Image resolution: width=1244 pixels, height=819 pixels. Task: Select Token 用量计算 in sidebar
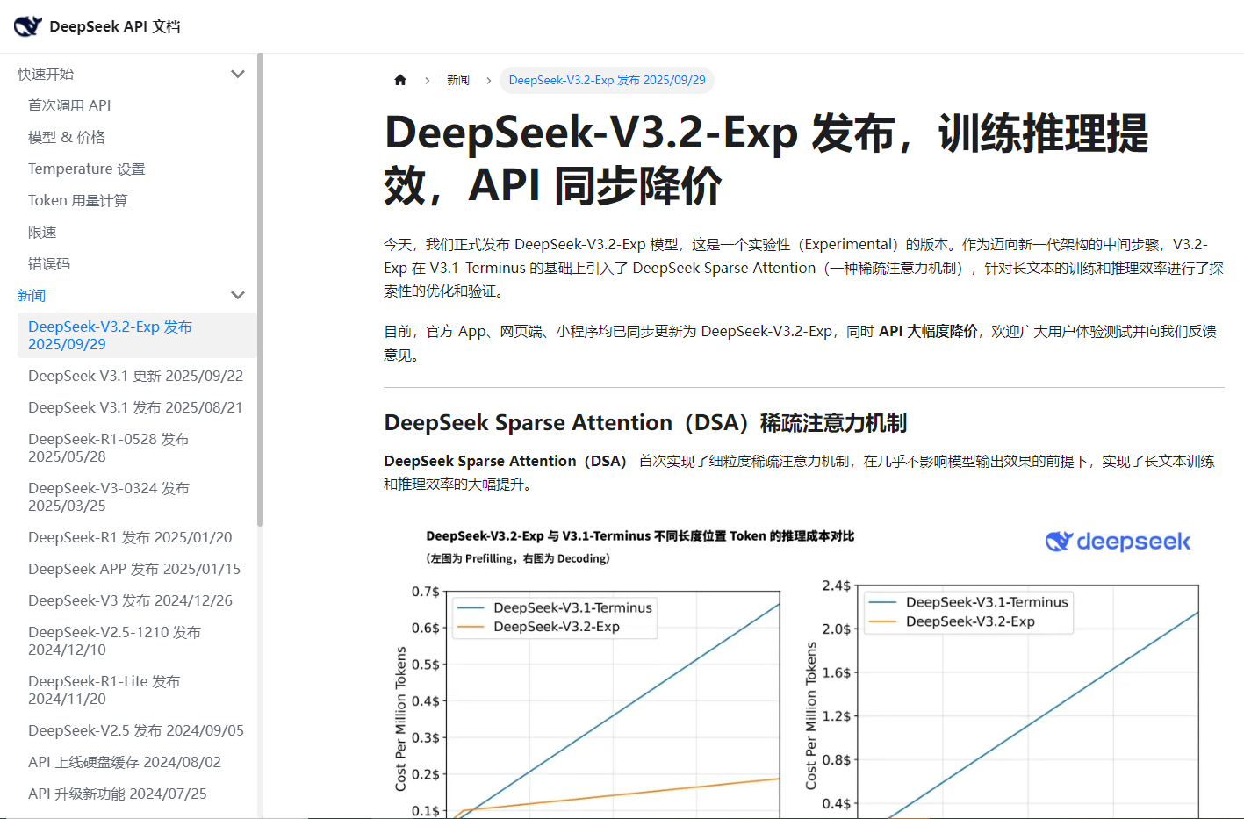tap(78, 200)
